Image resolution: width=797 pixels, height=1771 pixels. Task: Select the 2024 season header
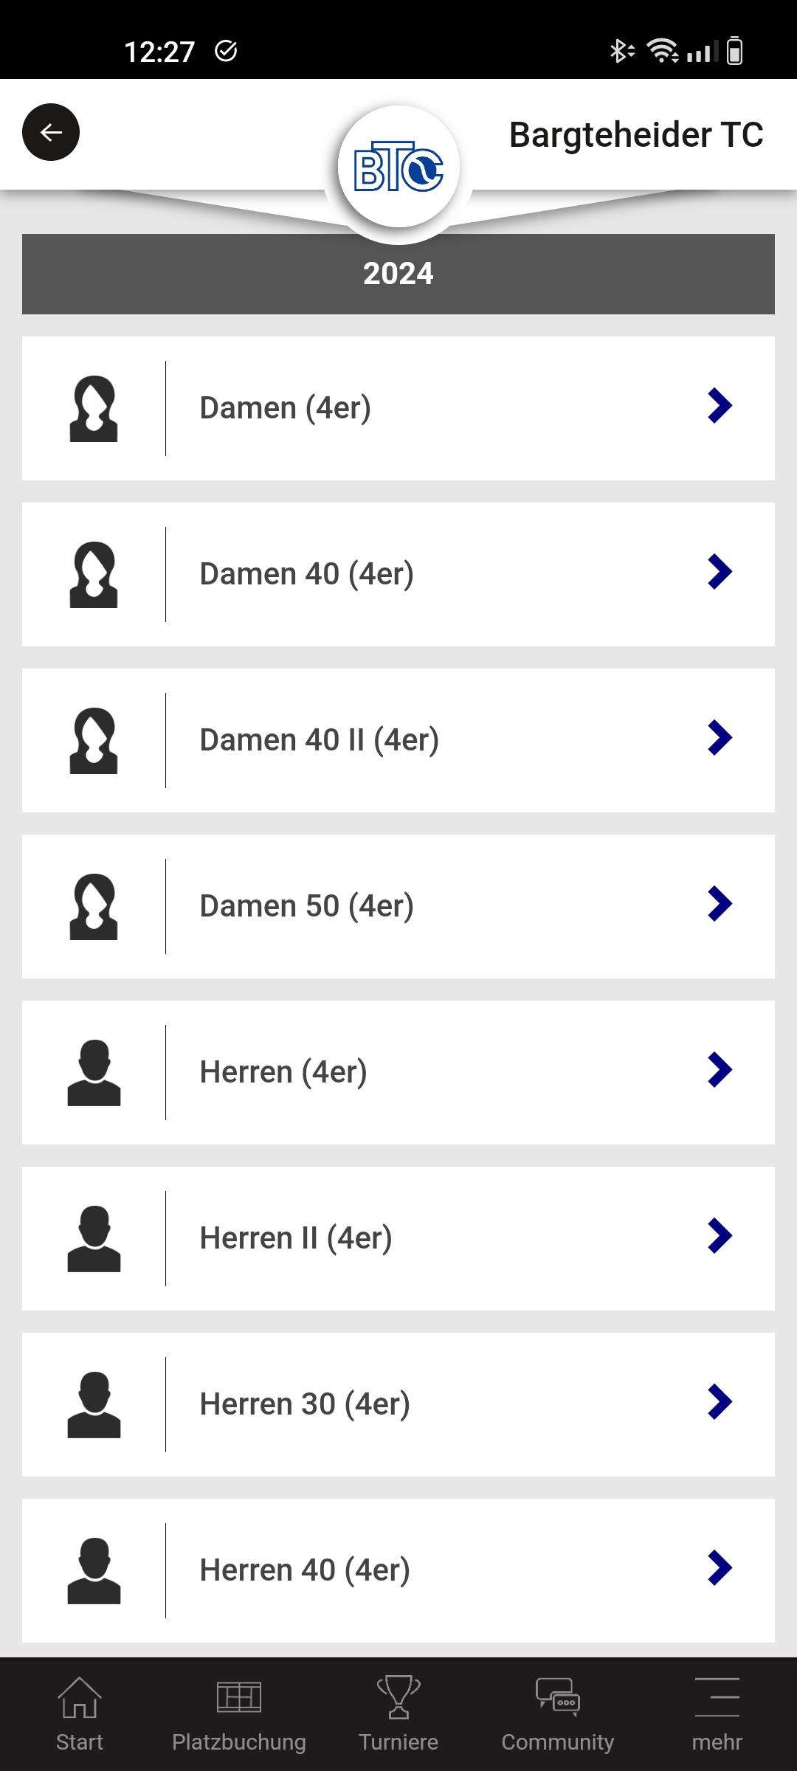click(x=398, y=274)
